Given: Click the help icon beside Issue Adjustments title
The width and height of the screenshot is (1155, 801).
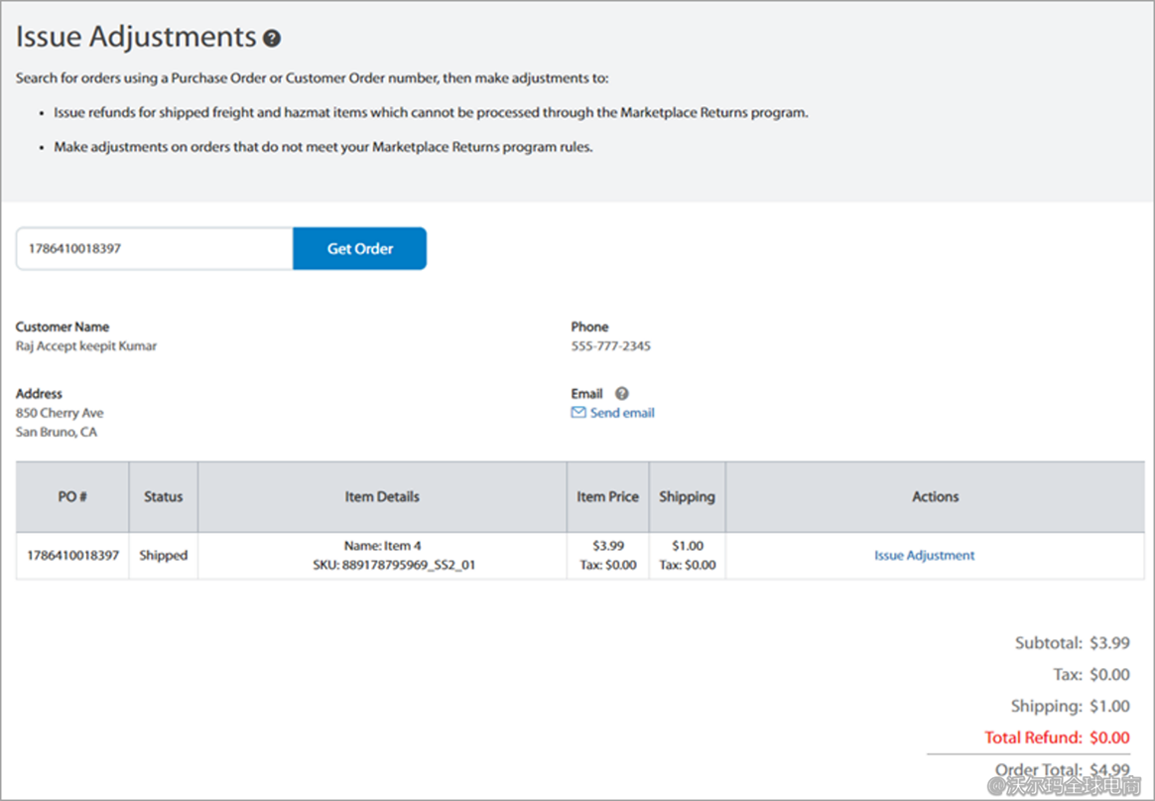Looking at the screenshot, I should coord(272,39).
